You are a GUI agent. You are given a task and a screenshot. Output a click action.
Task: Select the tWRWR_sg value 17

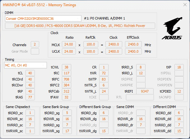pyautogui.click(x=67, y=131)
